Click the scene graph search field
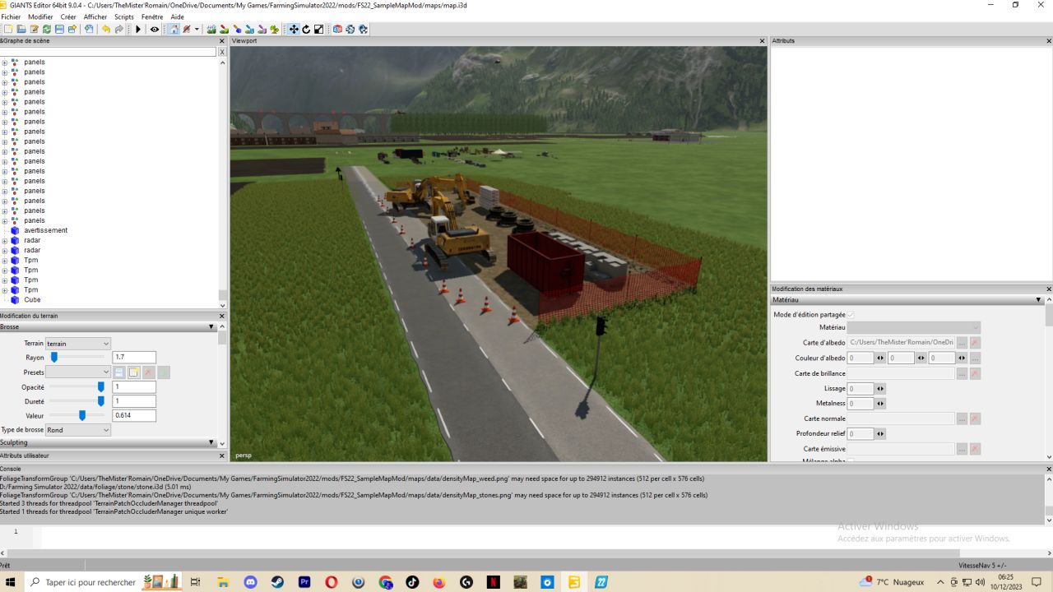 point(109,52)
